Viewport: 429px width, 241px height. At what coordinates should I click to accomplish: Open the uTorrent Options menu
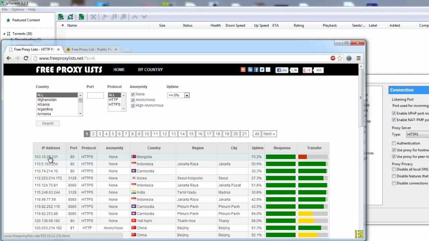click(x=18, y=9)
